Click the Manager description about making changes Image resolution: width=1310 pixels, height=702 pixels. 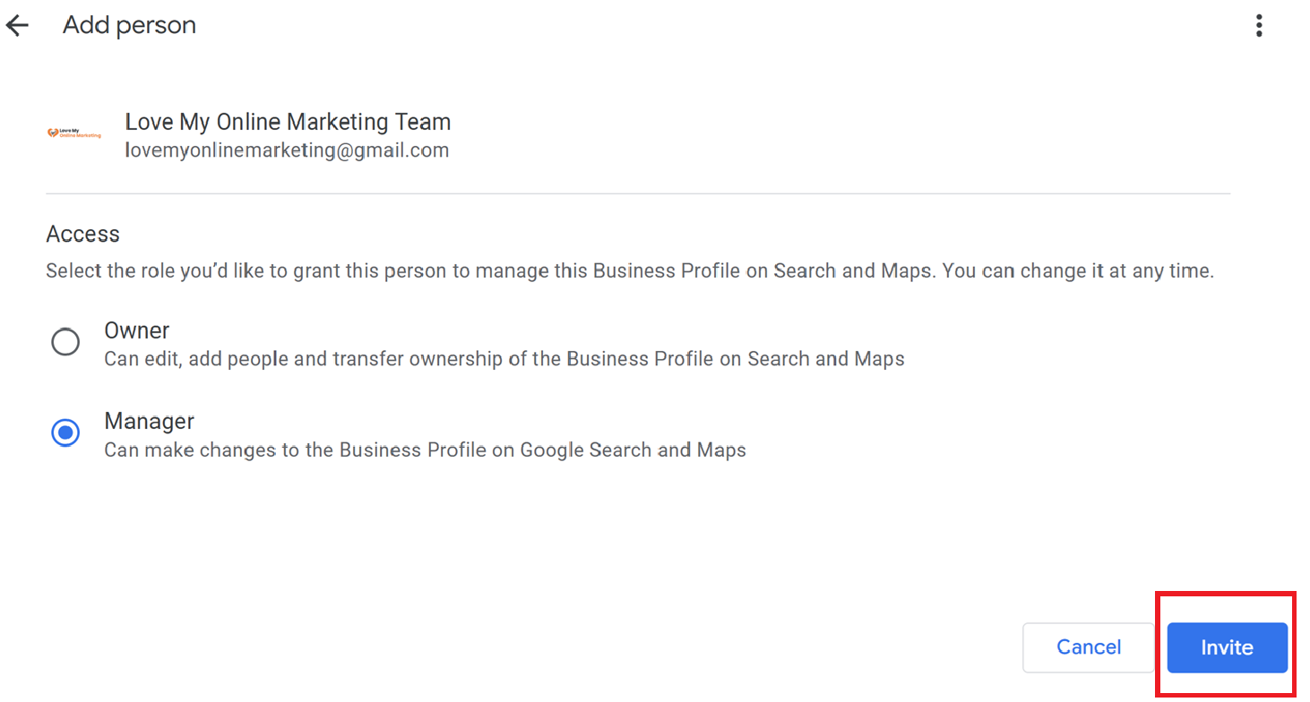[x=425, y=449]
